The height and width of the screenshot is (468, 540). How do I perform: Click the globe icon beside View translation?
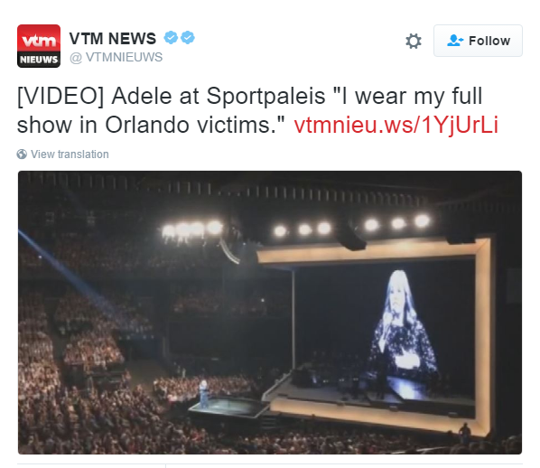pyautogui.click(x=22, y=154)
